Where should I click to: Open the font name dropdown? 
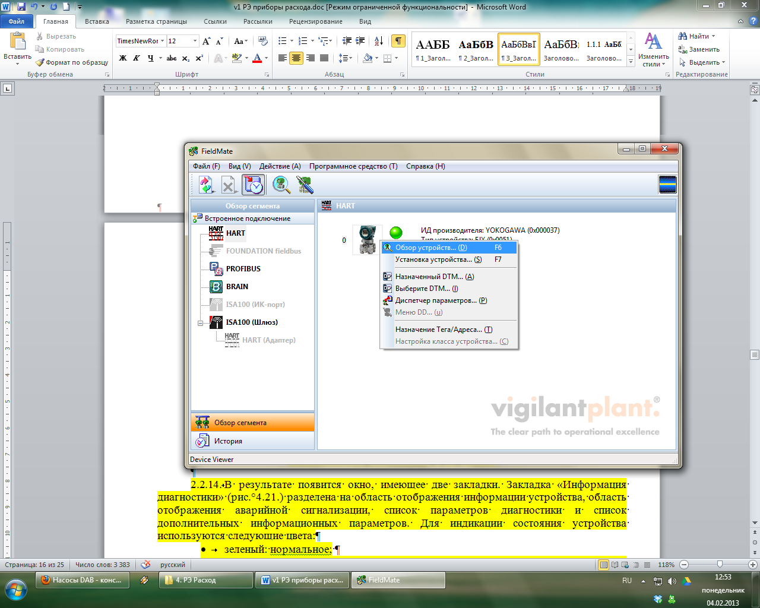162,41
